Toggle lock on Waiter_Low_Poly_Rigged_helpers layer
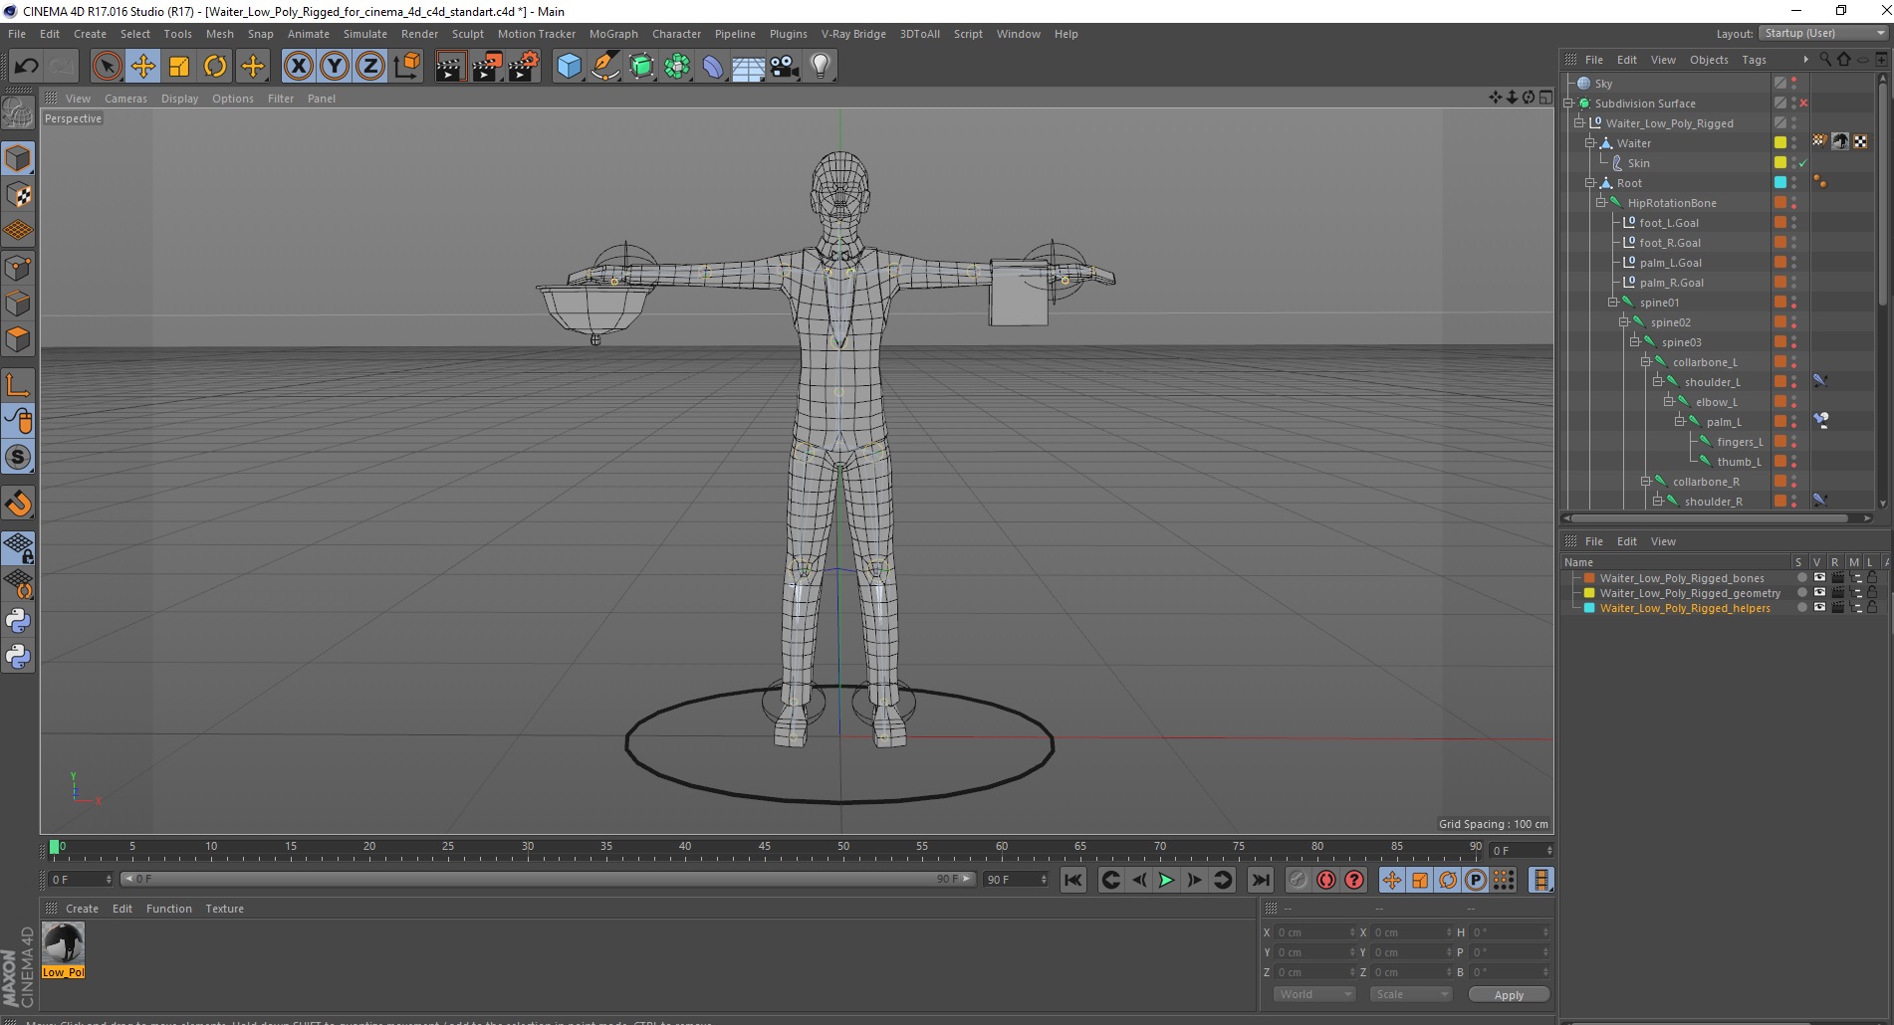 click(1872, 608)
